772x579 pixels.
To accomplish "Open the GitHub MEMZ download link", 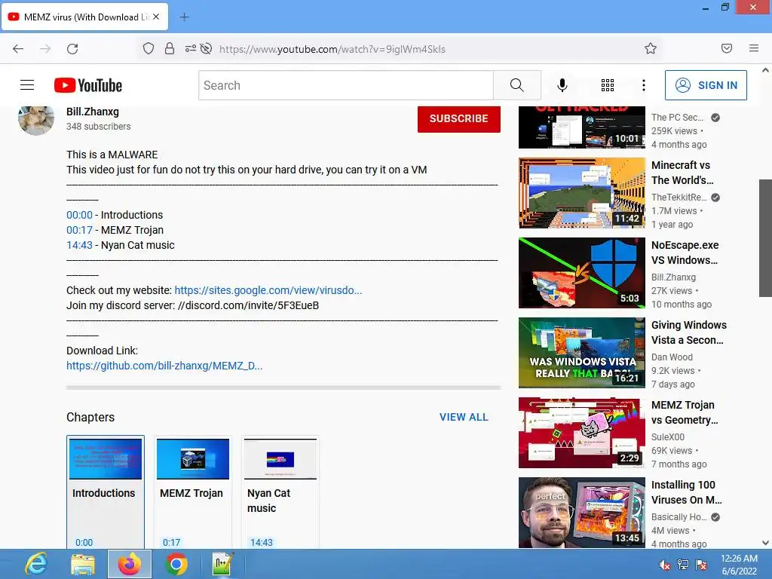I will click(x=164, y=366).
